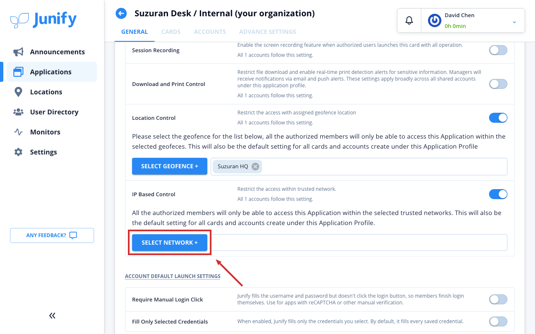Click the David Chen power avatar icon

[x=435, y=20]
